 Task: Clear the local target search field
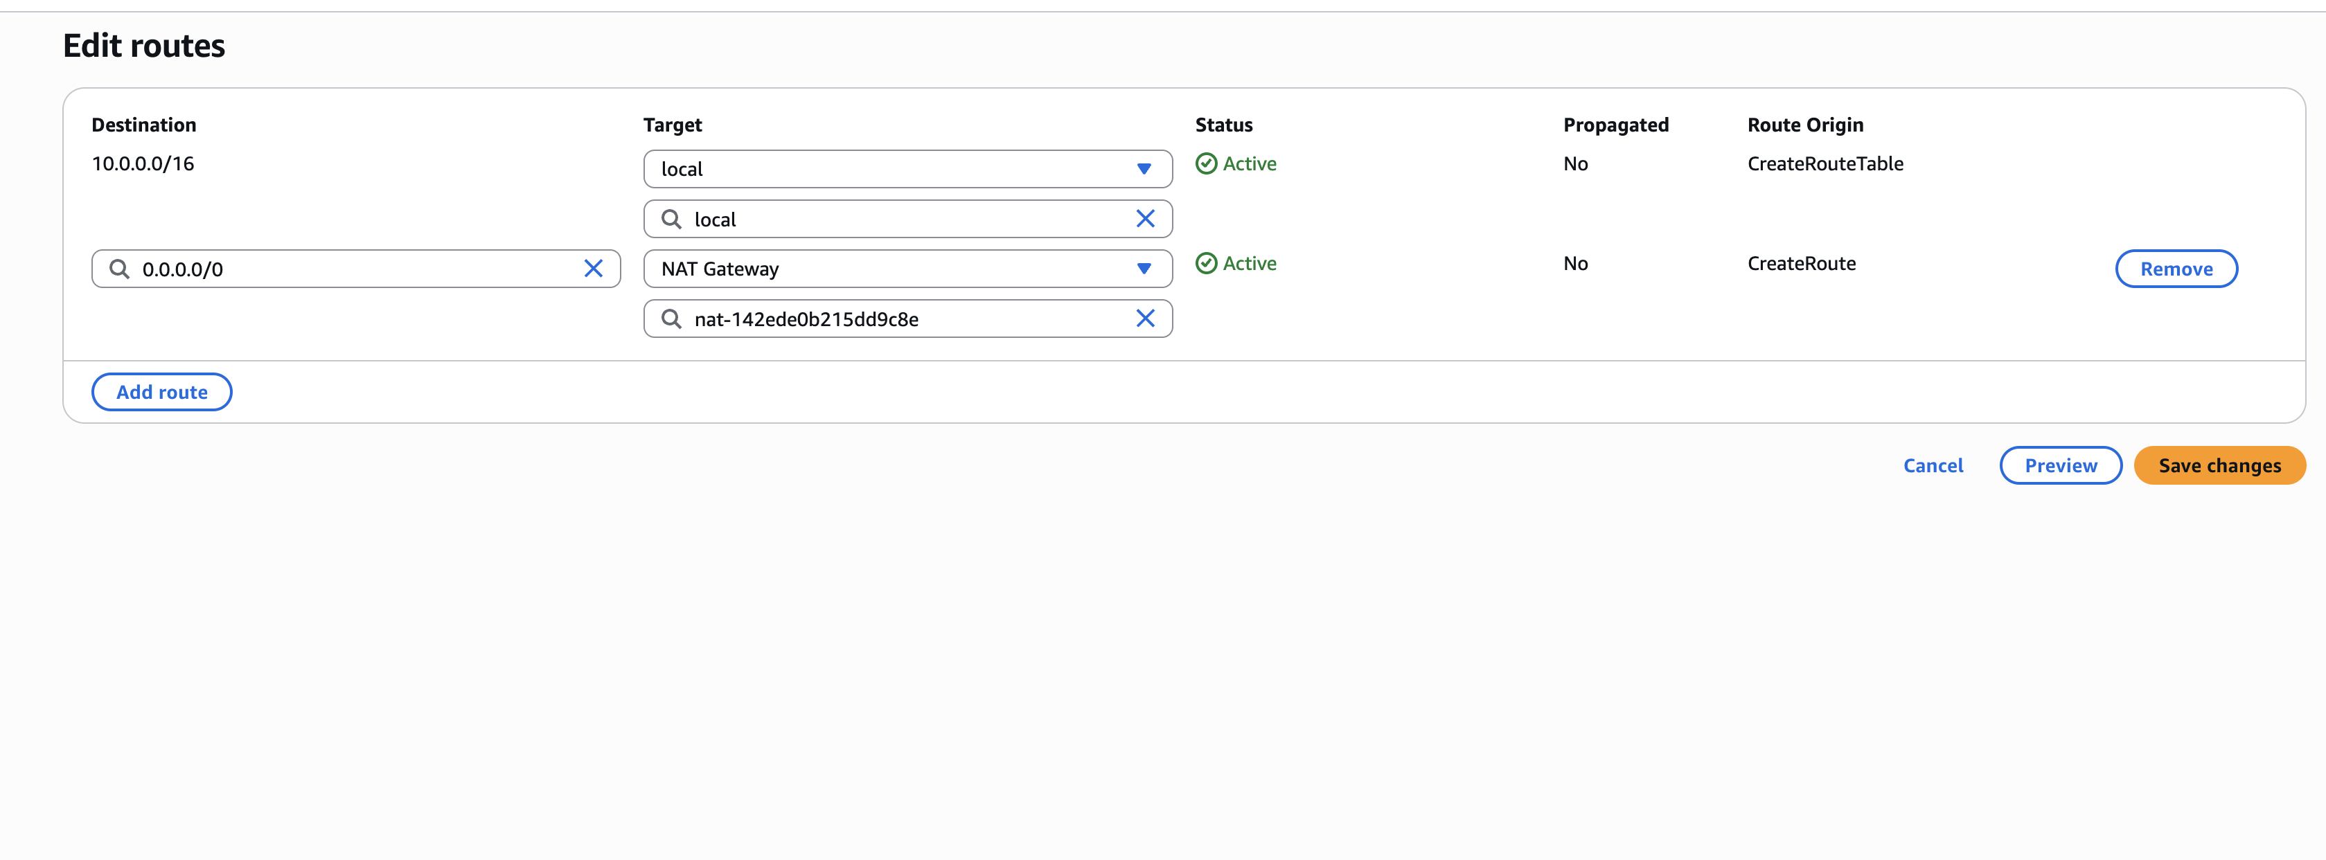tap(1145, 218)
